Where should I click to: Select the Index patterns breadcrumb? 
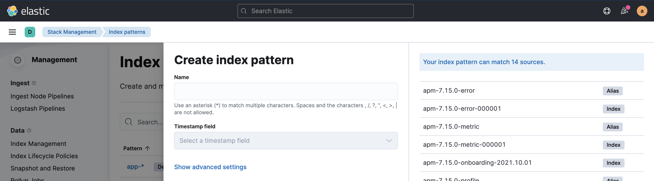[x=127, y=32]
